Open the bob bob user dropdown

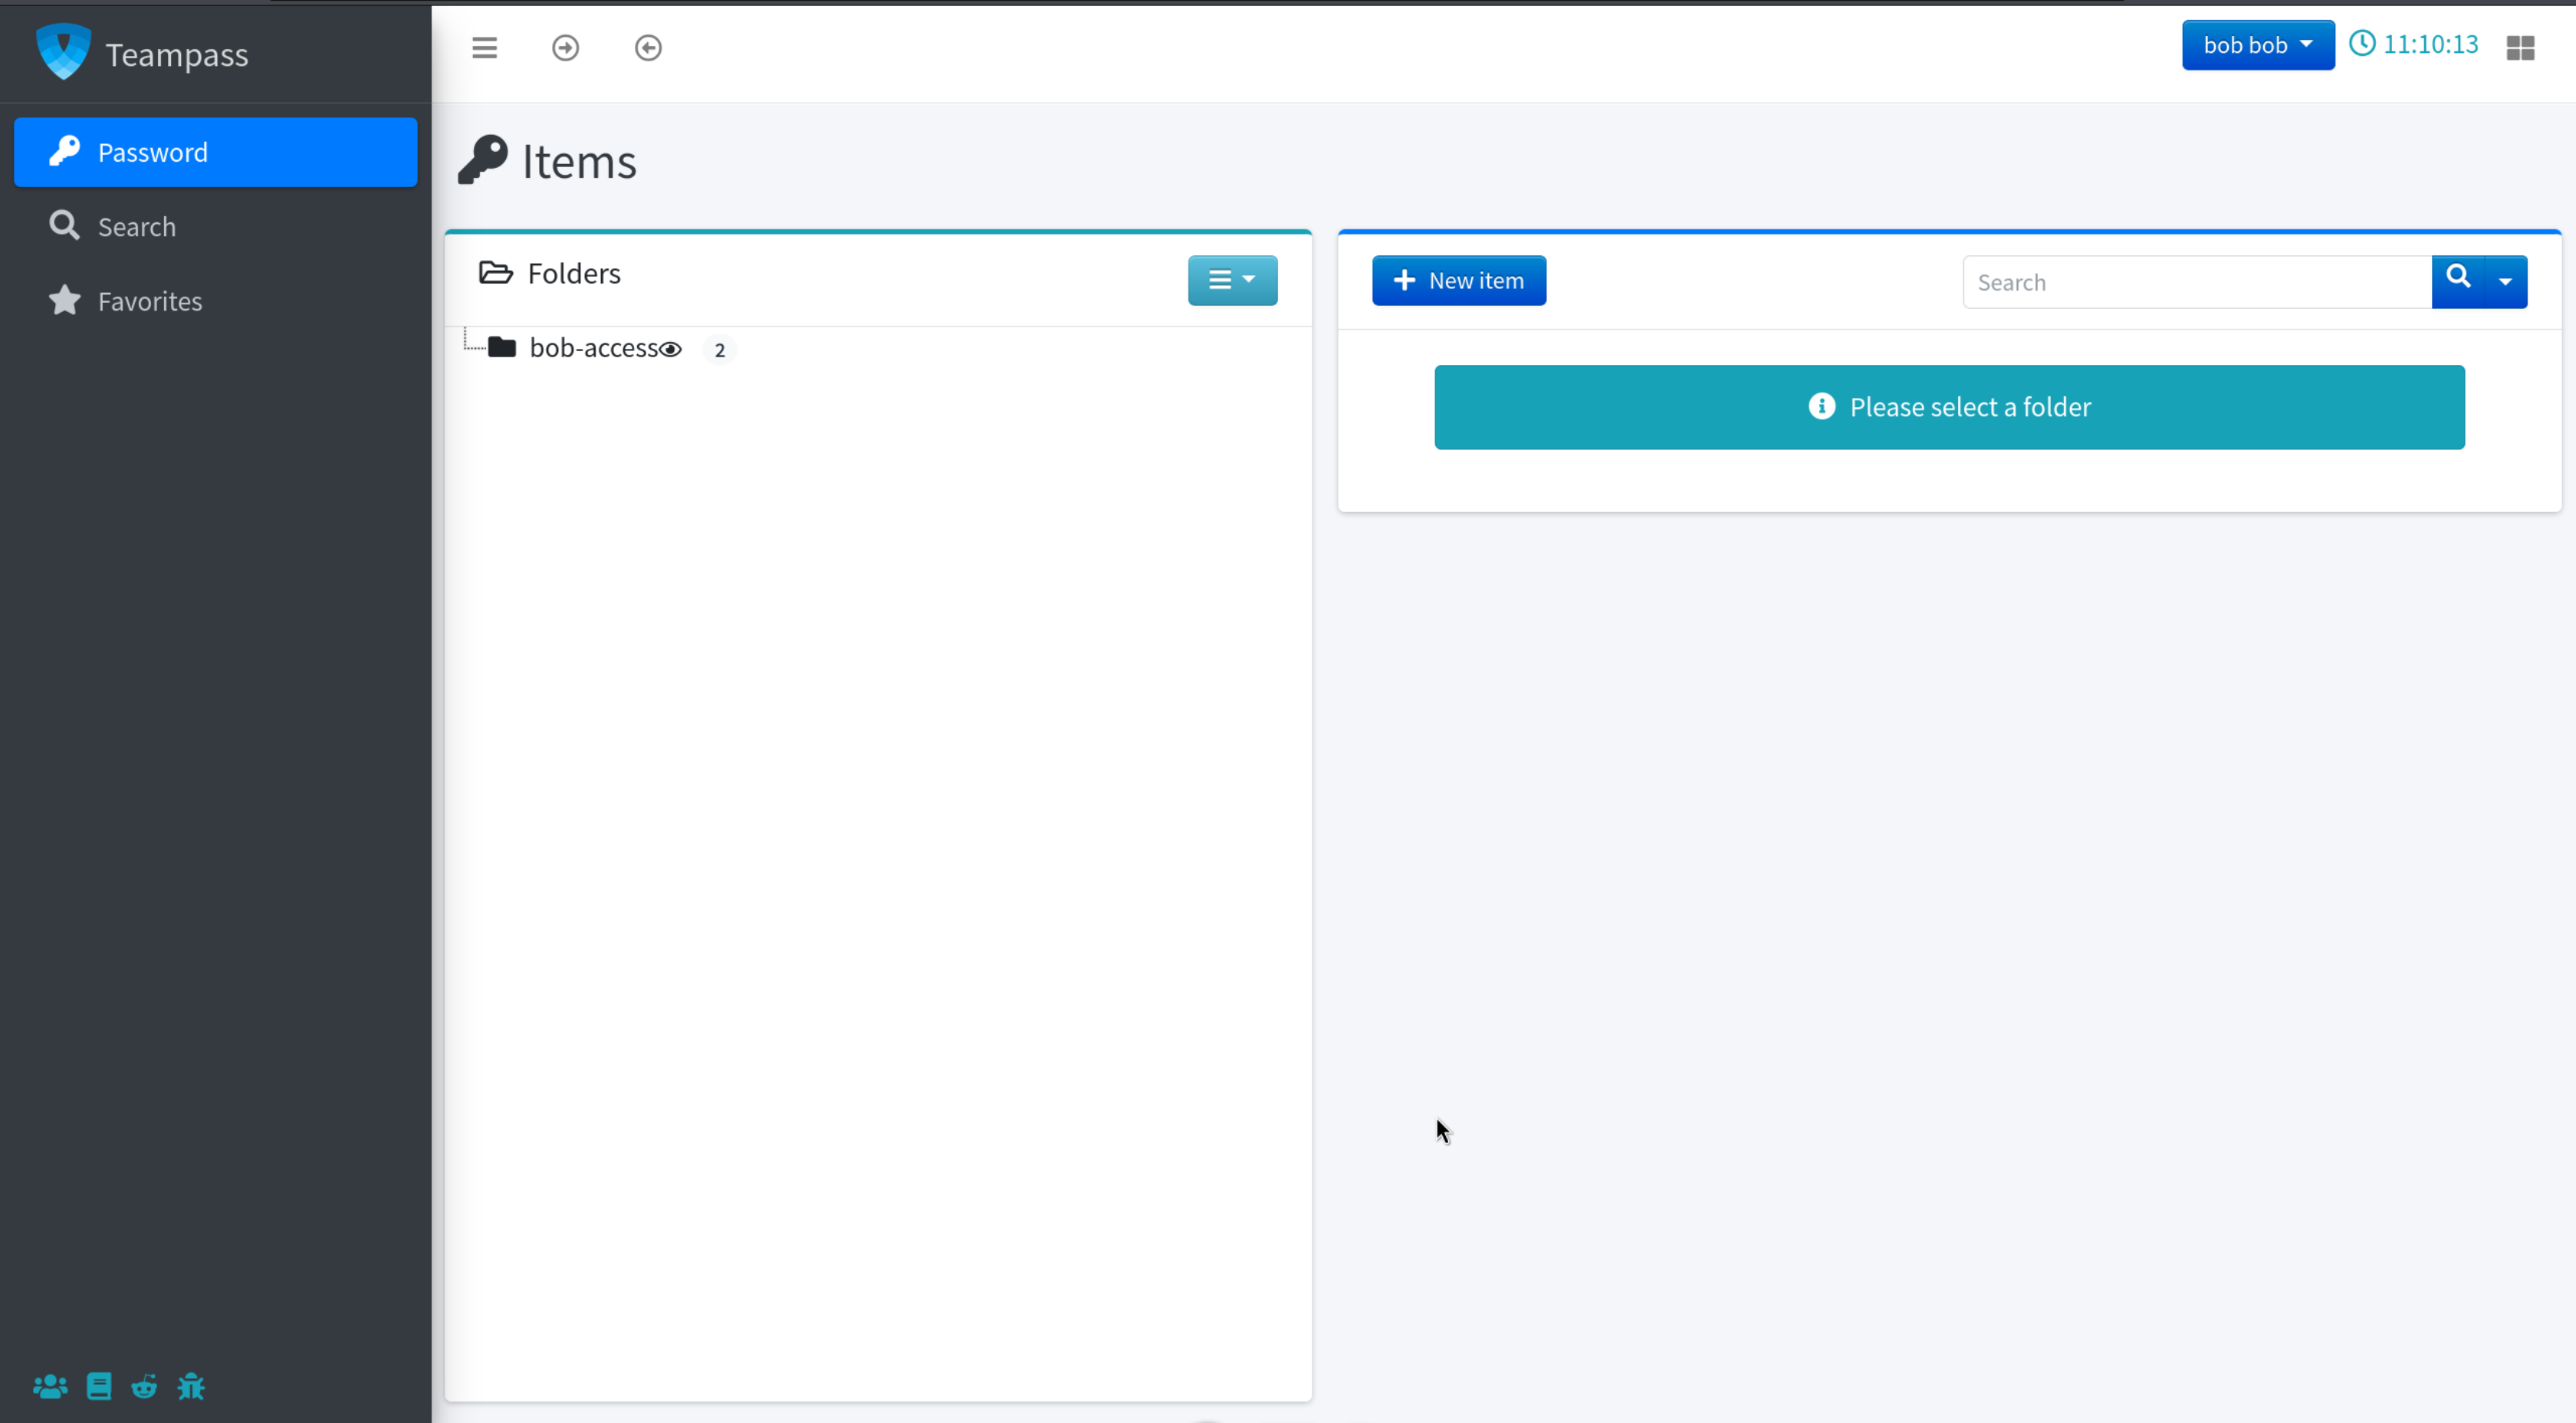pyautogui.click(x=2257, y=45)
